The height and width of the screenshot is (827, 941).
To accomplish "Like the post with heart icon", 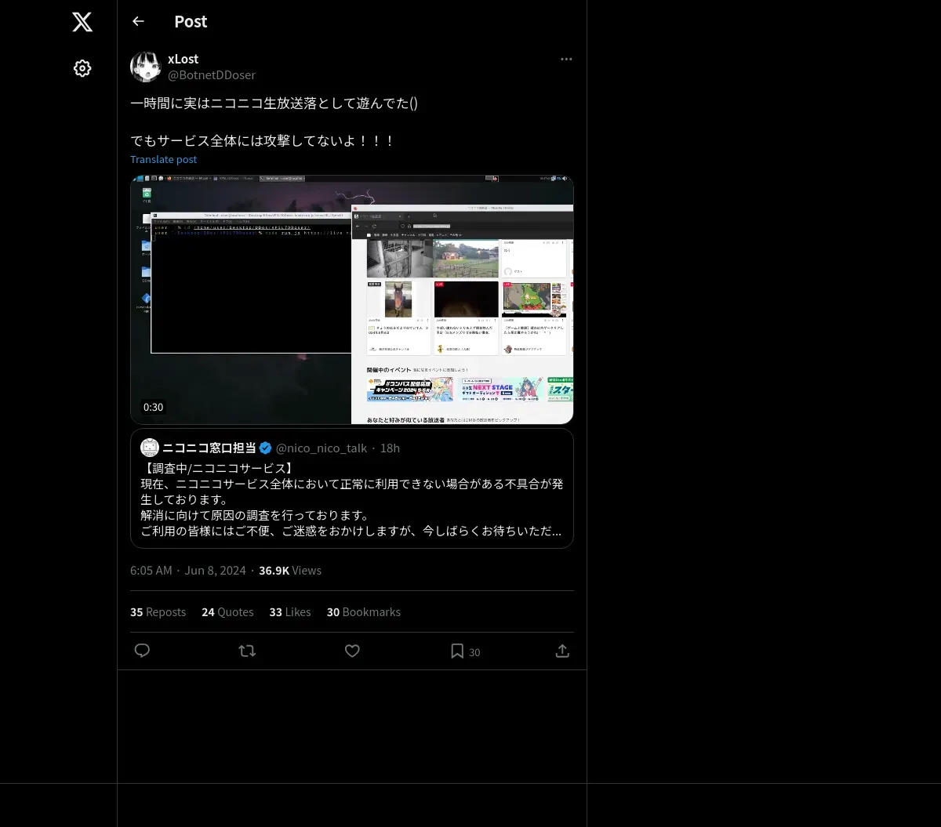I will 352,651.
